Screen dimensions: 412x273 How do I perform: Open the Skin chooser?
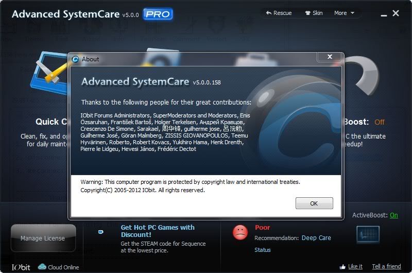click(x=314, y=13)
